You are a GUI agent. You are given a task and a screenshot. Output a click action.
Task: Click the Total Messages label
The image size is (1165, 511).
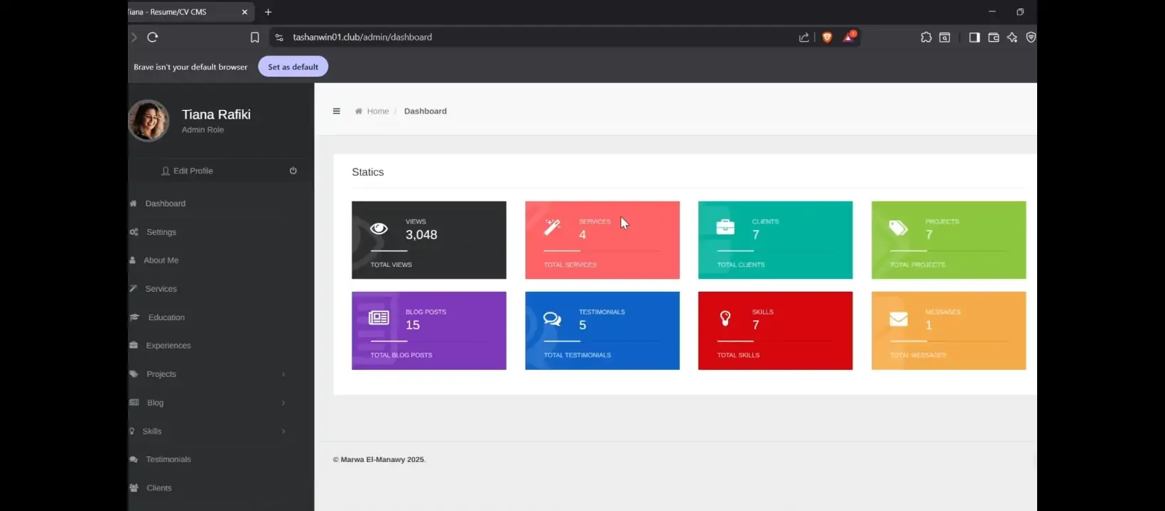pyautogui.click(x=919, y=355)
